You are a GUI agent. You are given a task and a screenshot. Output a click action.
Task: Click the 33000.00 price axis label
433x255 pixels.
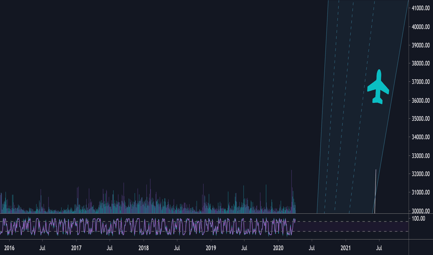[x=420, y=155]
